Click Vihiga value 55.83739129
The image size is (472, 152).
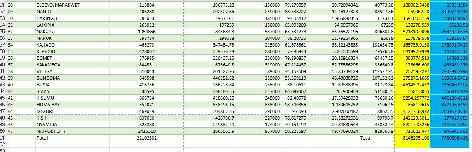(x=333, y=71)
